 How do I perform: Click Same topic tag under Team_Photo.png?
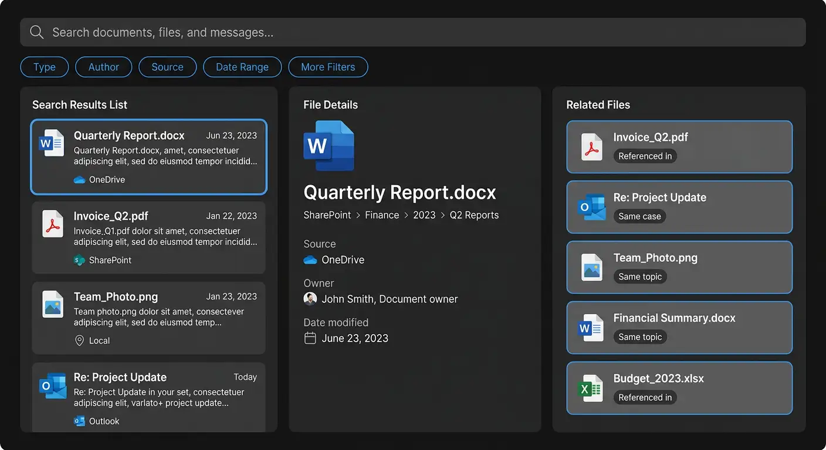click(x=640, y=277)
